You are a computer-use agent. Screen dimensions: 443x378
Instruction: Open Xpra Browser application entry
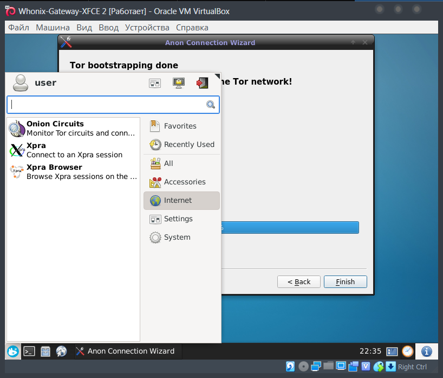(x=73, y=172)
